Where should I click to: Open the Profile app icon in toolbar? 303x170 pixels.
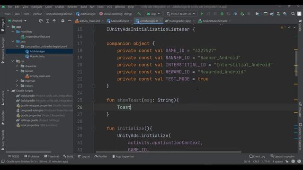[235, 14]
